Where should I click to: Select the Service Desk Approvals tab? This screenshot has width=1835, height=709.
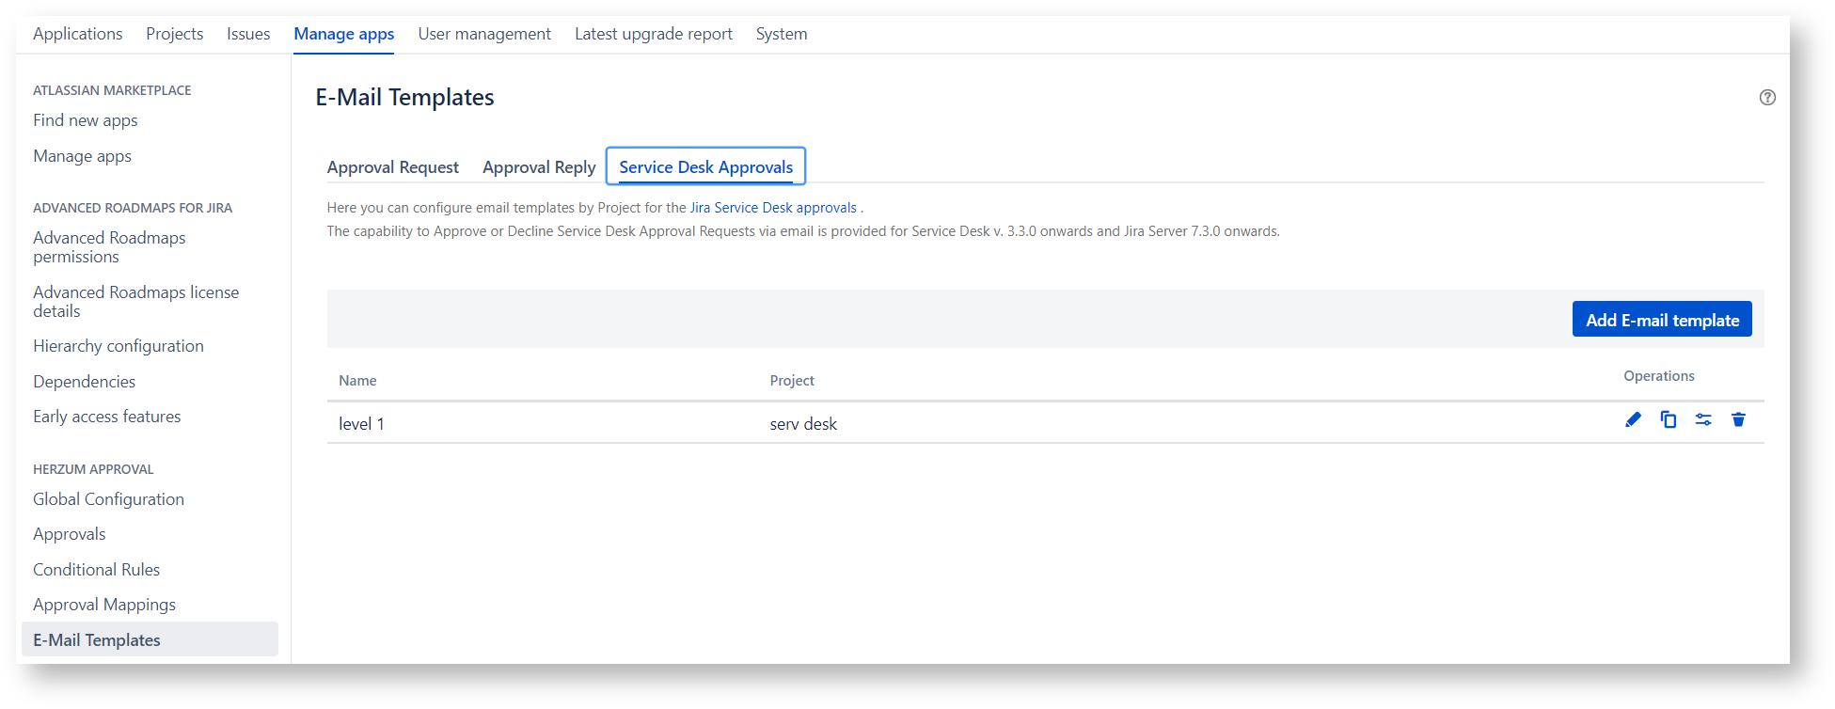(705, 167)
